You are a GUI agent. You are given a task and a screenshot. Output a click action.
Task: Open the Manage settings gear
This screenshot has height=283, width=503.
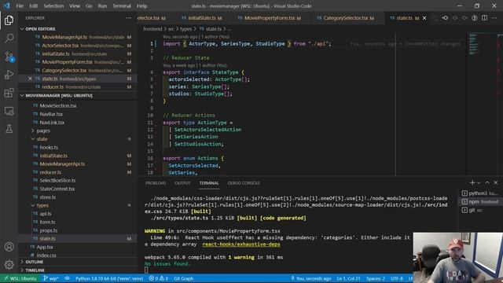[9, 264]
